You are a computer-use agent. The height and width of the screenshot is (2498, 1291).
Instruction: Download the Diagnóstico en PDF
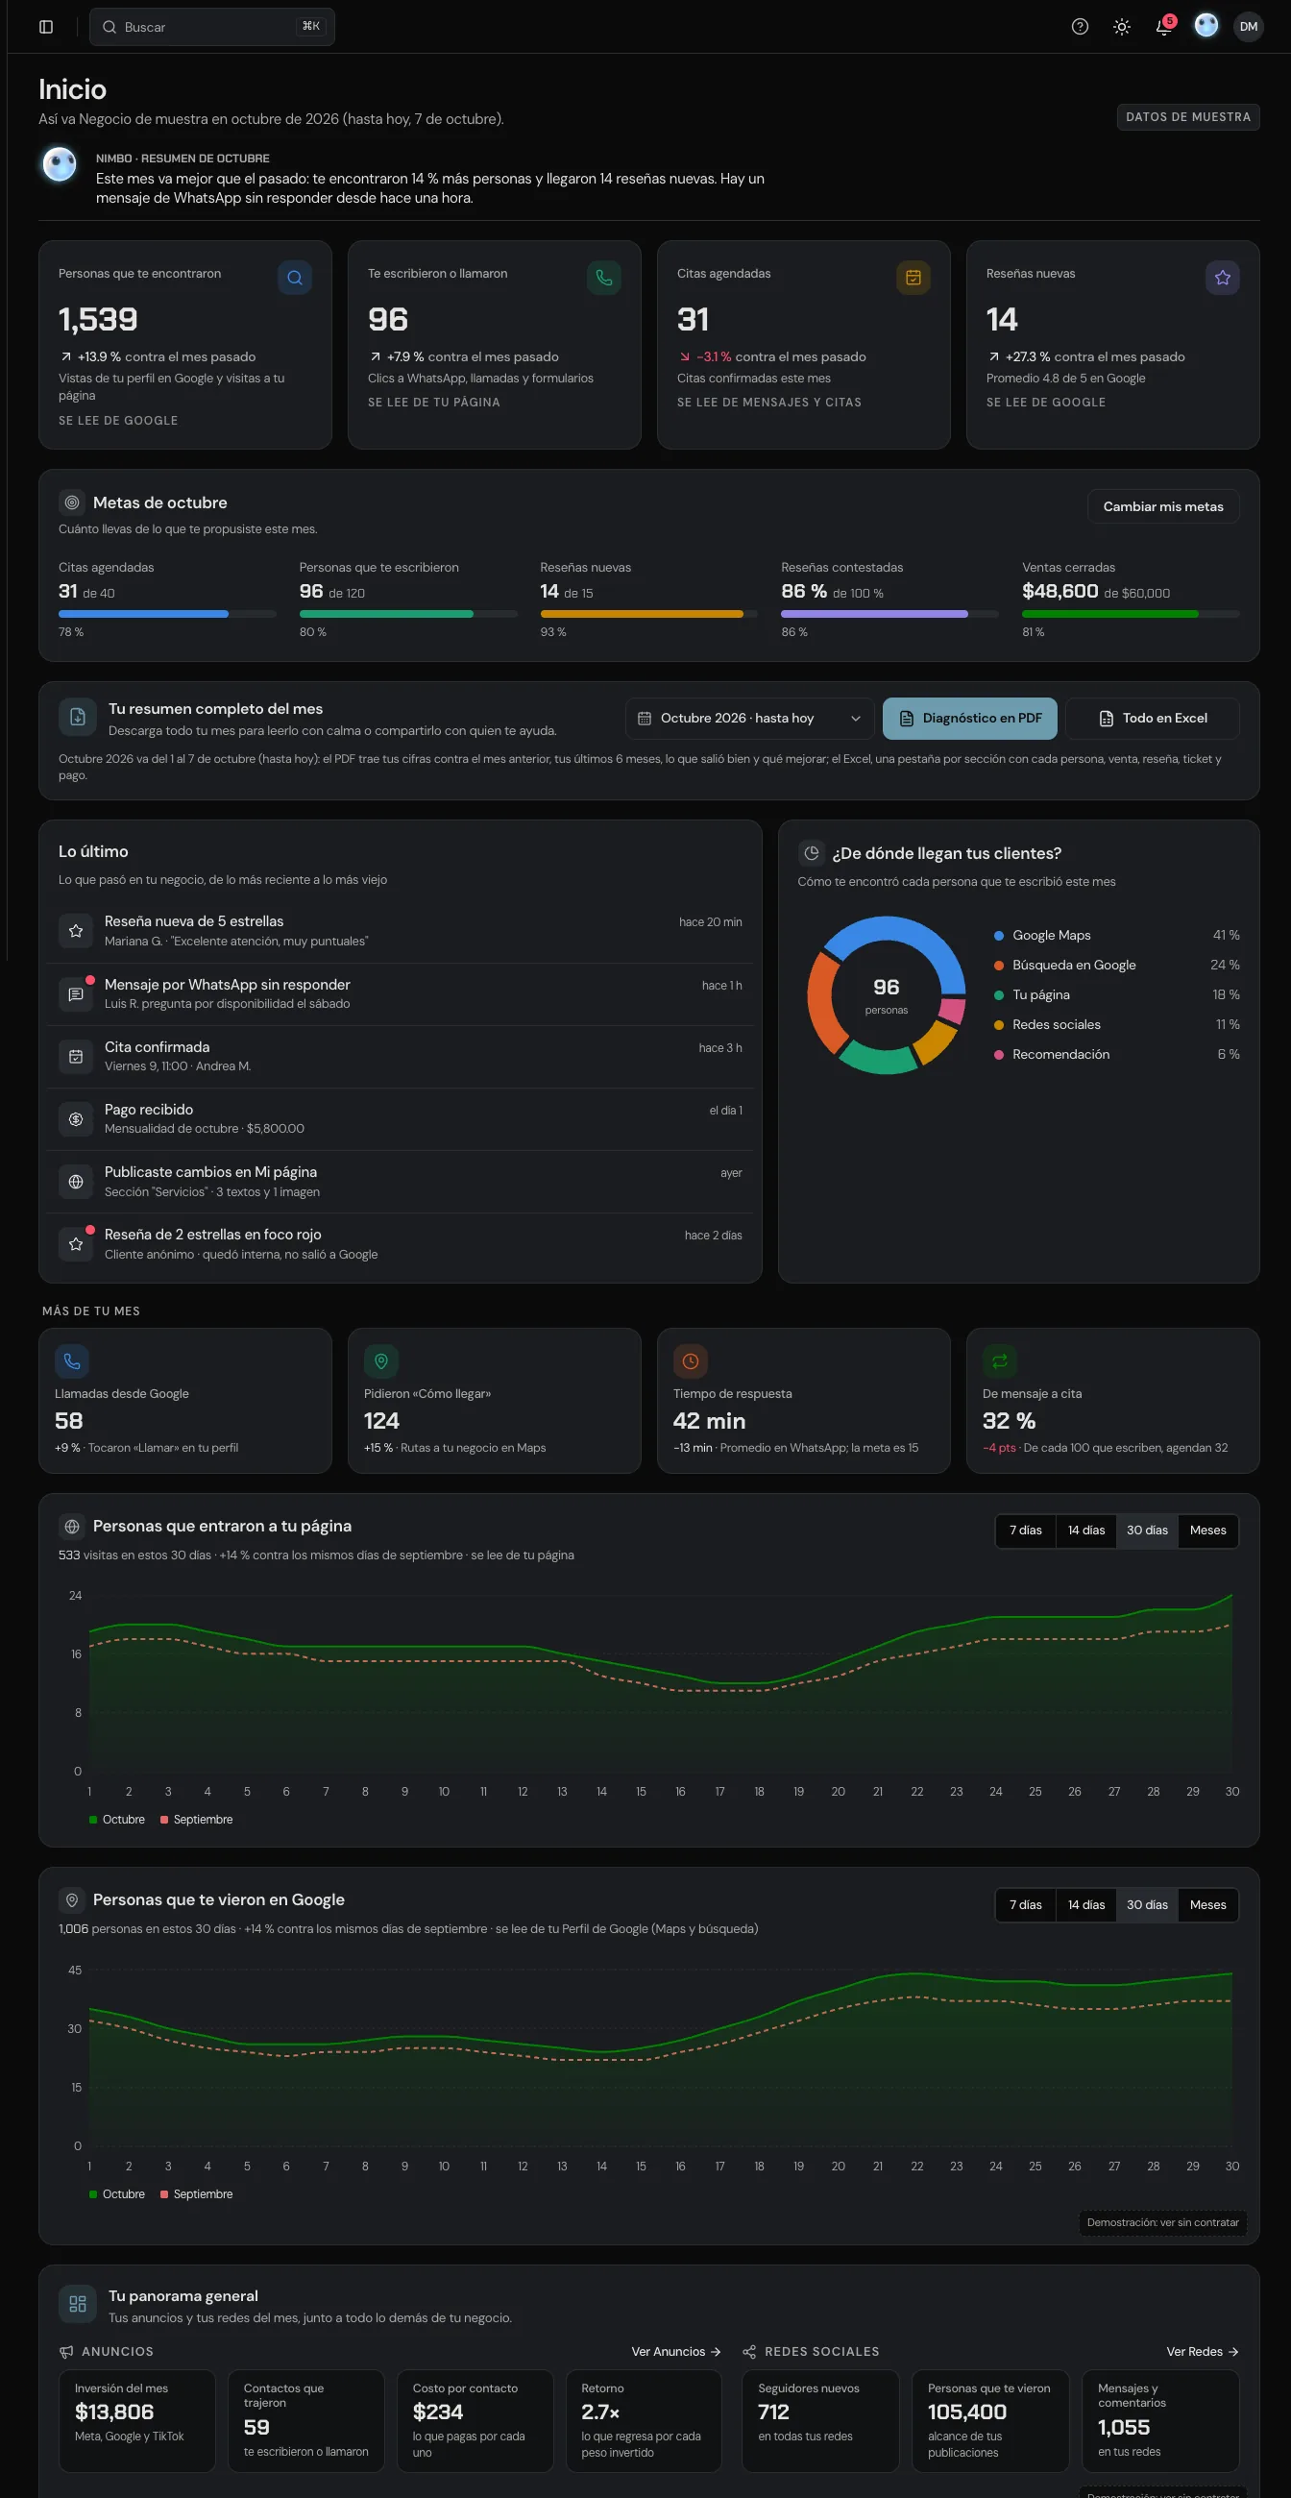coord(969,719)
